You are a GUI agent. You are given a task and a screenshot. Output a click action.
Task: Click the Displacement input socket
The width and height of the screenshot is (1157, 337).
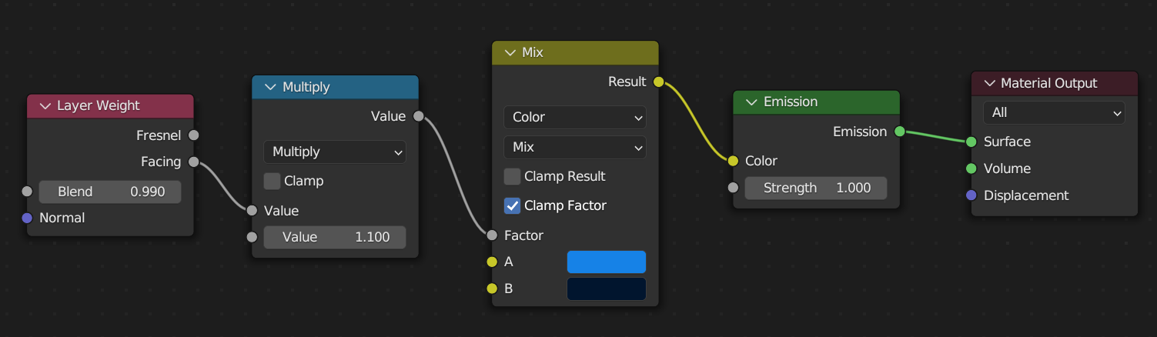(x=971, y=195)
